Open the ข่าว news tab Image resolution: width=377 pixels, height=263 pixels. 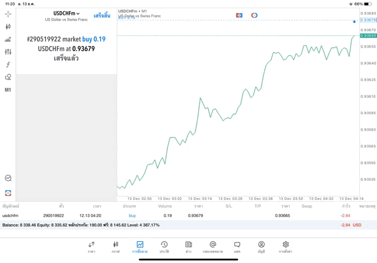188,247
